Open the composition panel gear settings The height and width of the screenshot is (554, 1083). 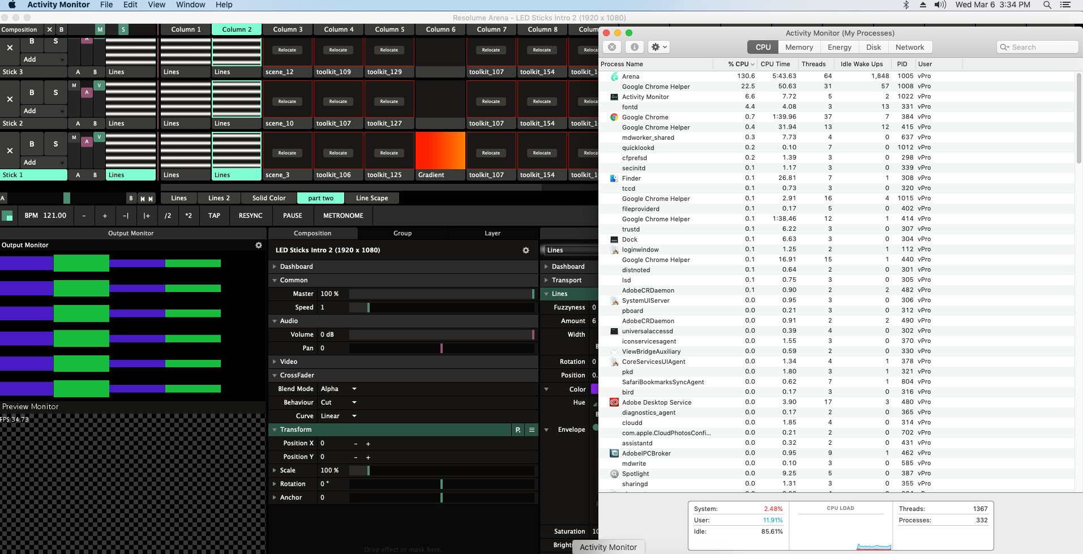coord(526,250)
